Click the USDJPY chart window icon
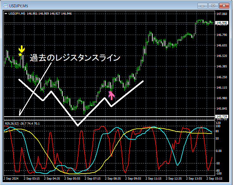The height and width of the screenshot is (185, 233). (5, 6)
